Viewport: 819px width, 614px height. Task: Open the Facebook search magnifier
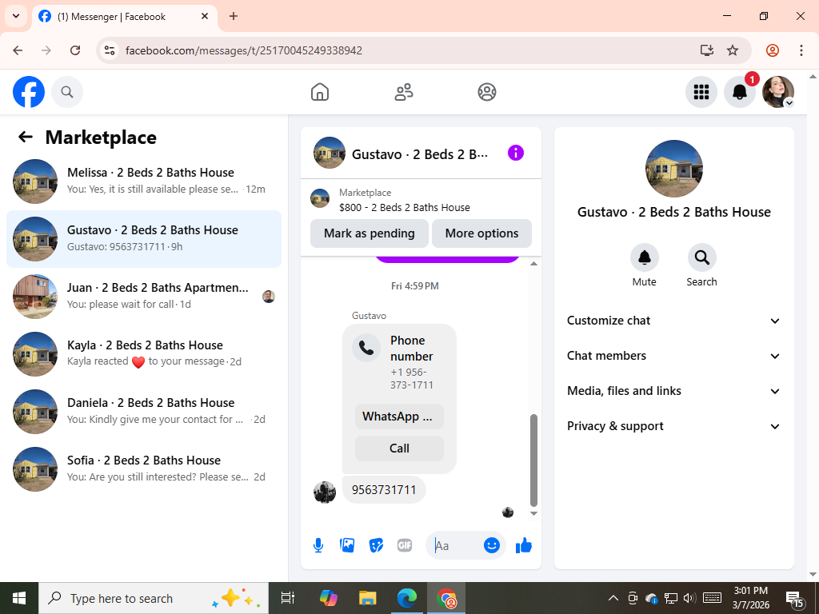click(67, 92)
